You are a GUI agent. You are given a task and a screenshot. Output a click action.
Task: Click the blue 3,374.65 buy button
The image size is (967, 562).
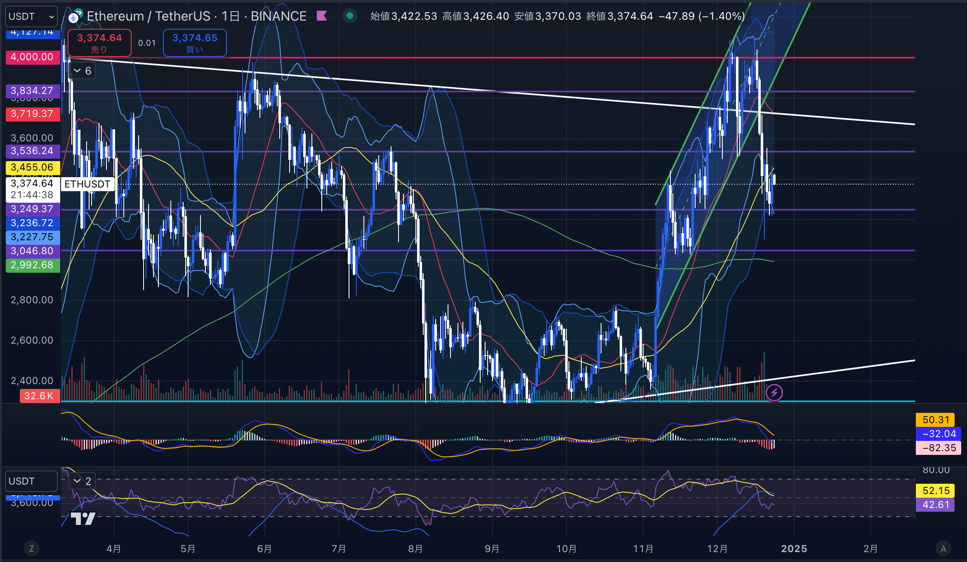tap(195, 43)
